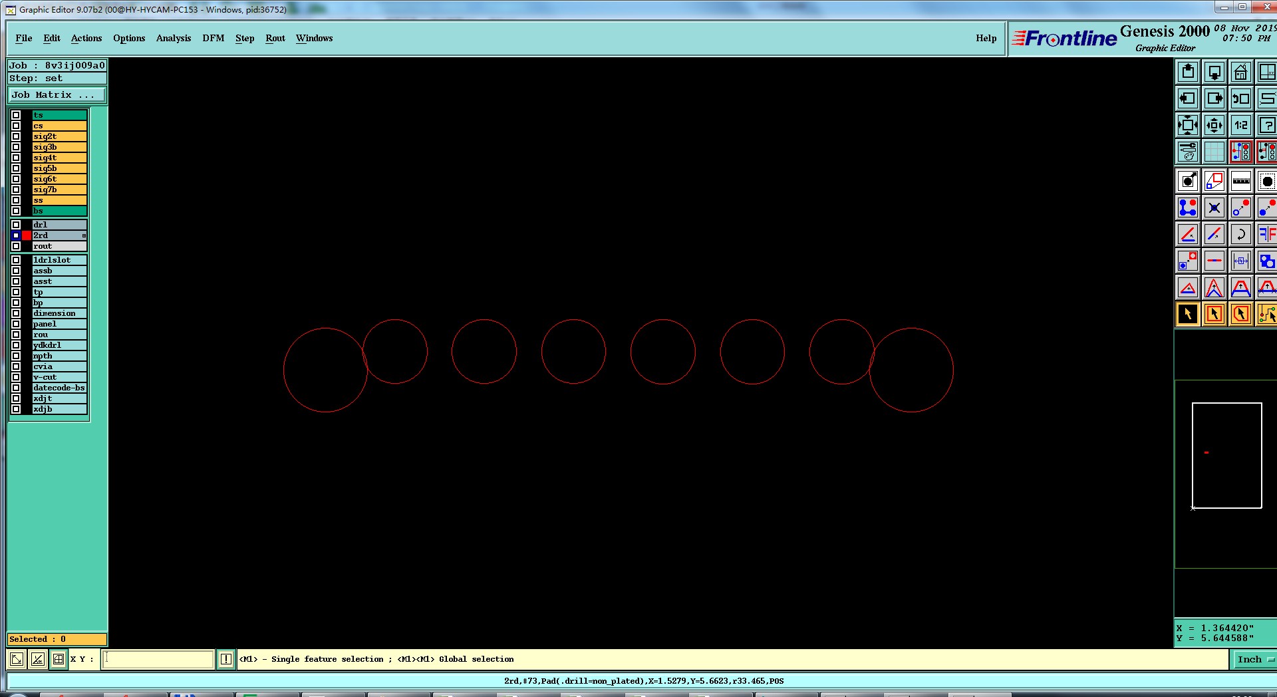Click the horizontal red-blue line icon

[x=1214, y=261]
